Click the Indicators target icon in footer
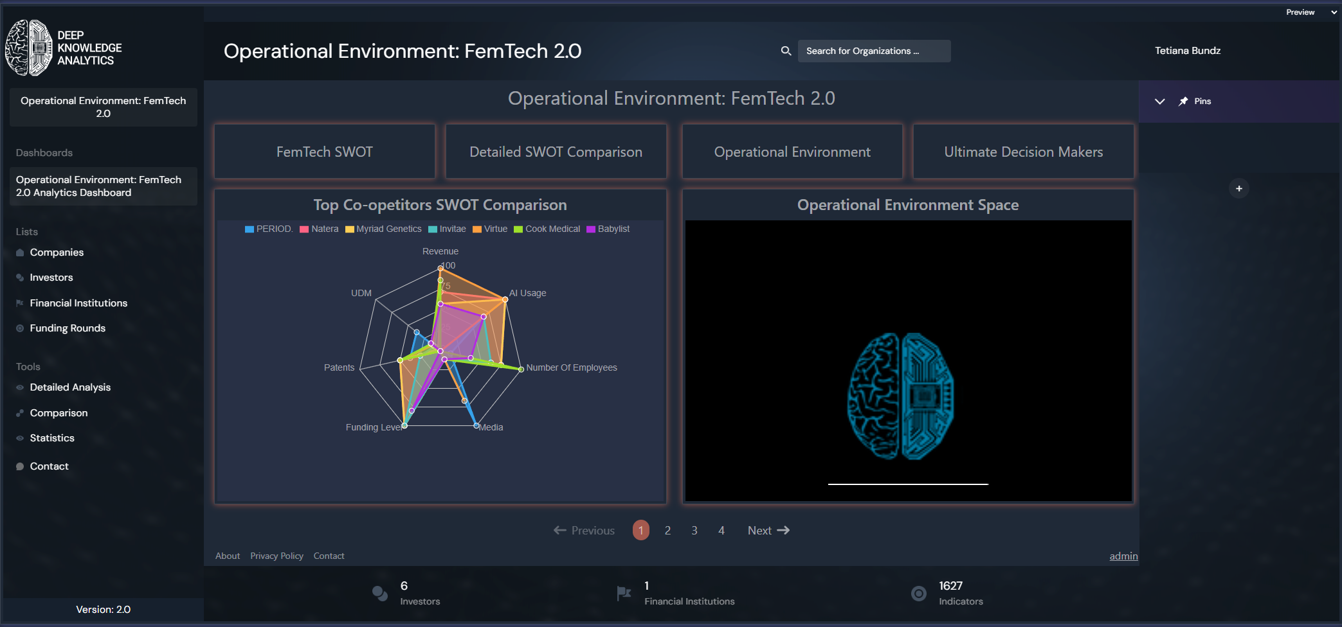 (919, 593)
